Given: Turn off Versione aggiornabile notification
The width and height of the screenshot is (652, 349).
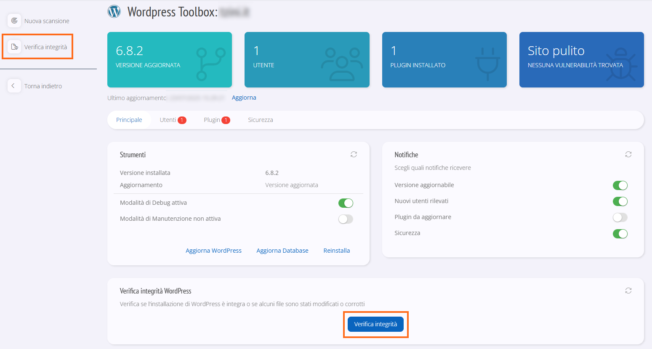Looking at the screenshot, I should [x=620, y=185].
